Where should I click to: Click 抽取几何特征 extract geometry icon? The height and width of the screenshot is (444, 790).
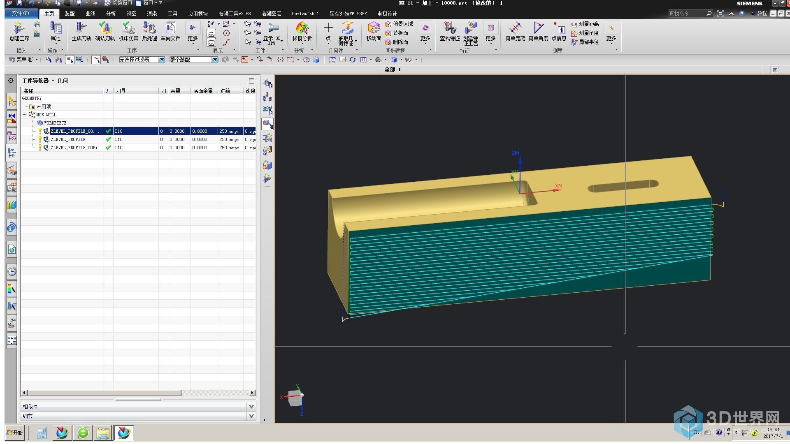coord(347,33)
